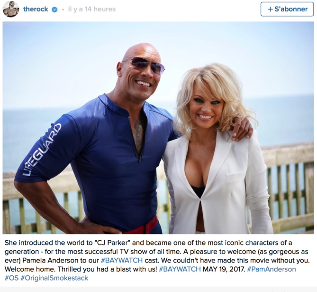
Task: Open therock's profile avatar picture
Action: point(11,9)
